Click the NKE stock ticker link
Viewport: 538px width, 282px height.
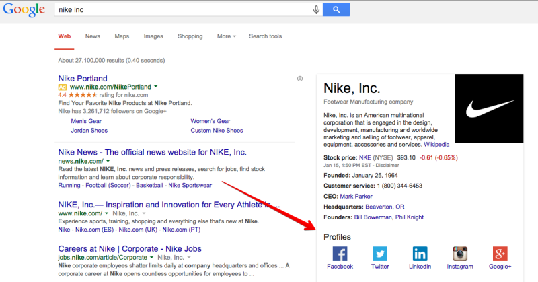pyautogui.click(x=365, y=157)
